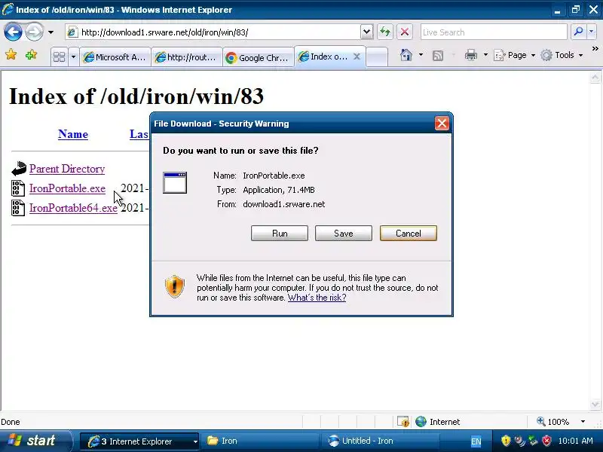Screen dimensions: 603x452
Task: Open the Favorites Center star icon
Action: [x=11, y=55]
